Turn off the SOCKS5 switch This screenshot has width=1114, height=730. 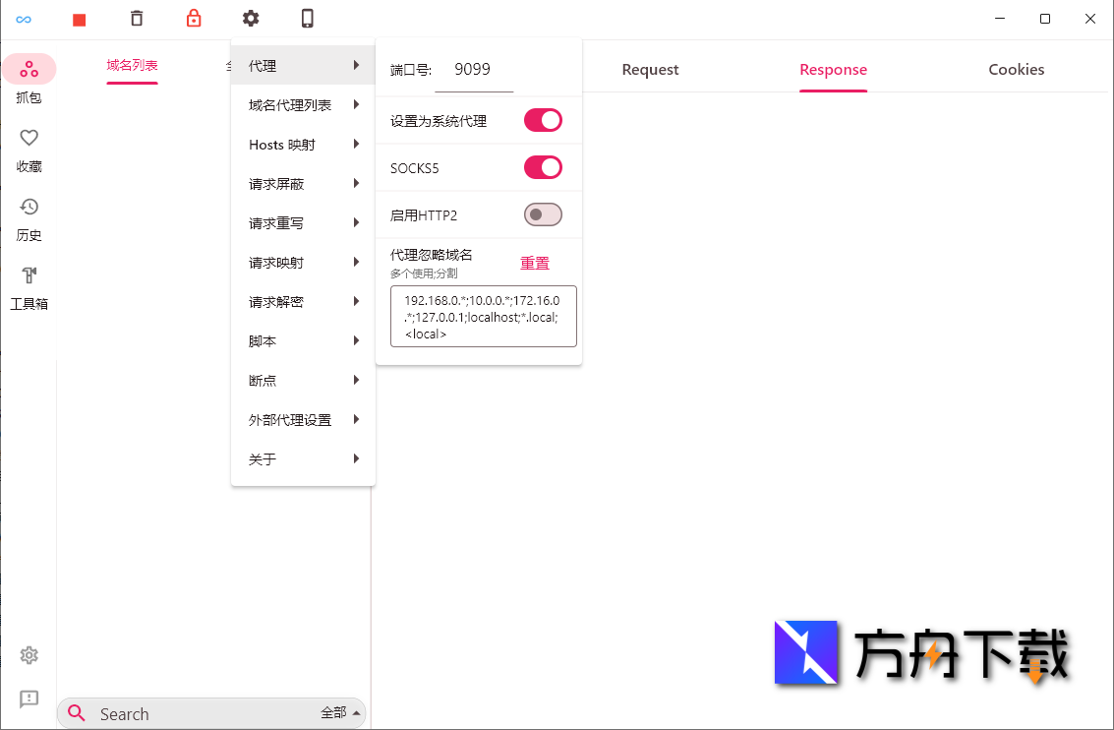pyautogui.click(x=543, y=167)
